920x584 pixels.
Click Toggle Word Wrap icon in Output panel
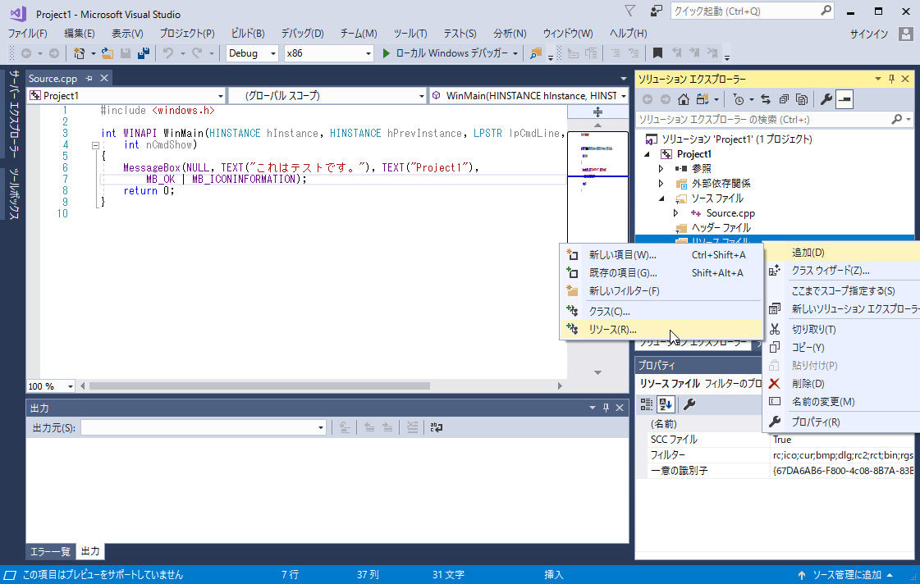coord(437,427)
